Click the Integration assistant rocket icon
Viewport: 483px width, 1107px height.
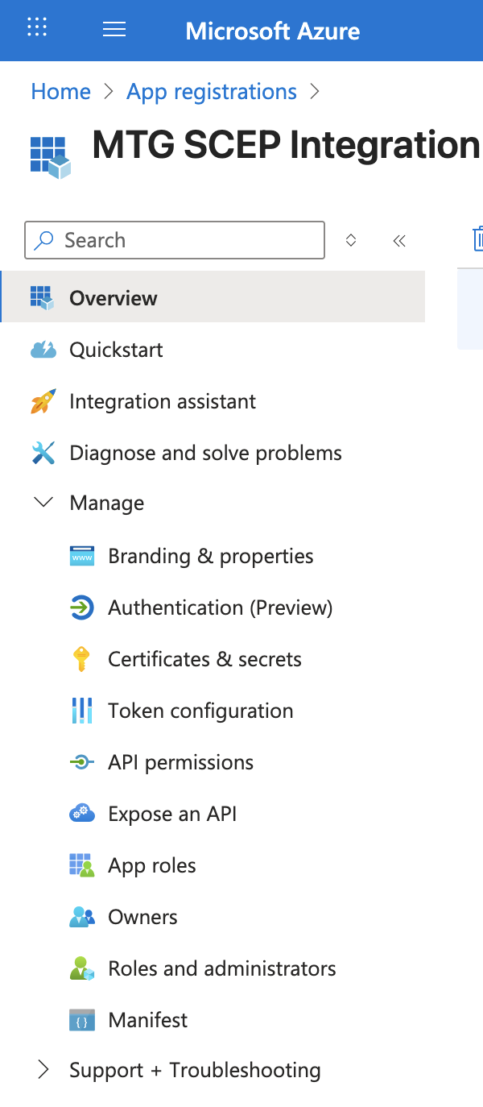point(43,401)
